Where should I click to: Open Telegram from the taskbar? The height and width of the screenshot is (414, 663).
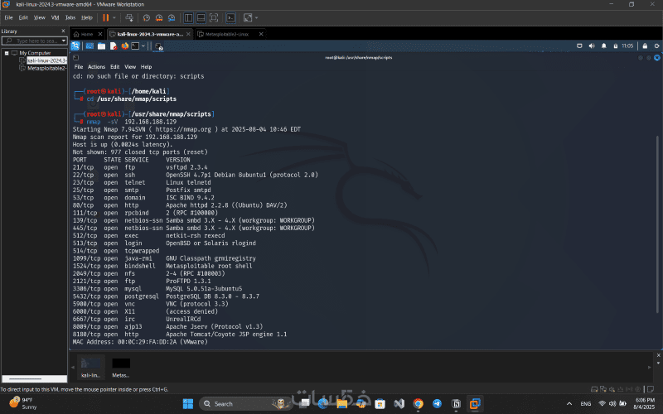click(438, 404)
